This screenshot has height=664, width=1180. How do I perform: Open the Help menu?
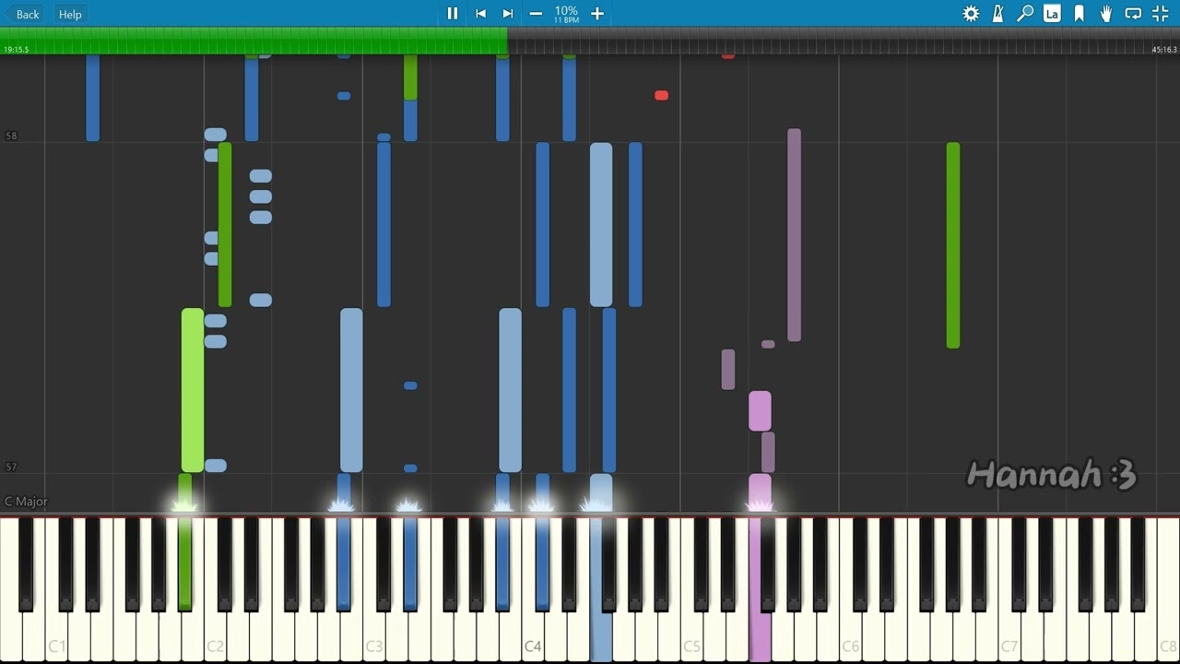click(x=70, y=14)
